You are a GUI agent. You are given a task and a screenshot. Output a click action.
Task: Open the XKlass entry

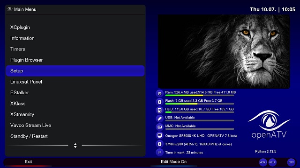click(x=75, y=104)
